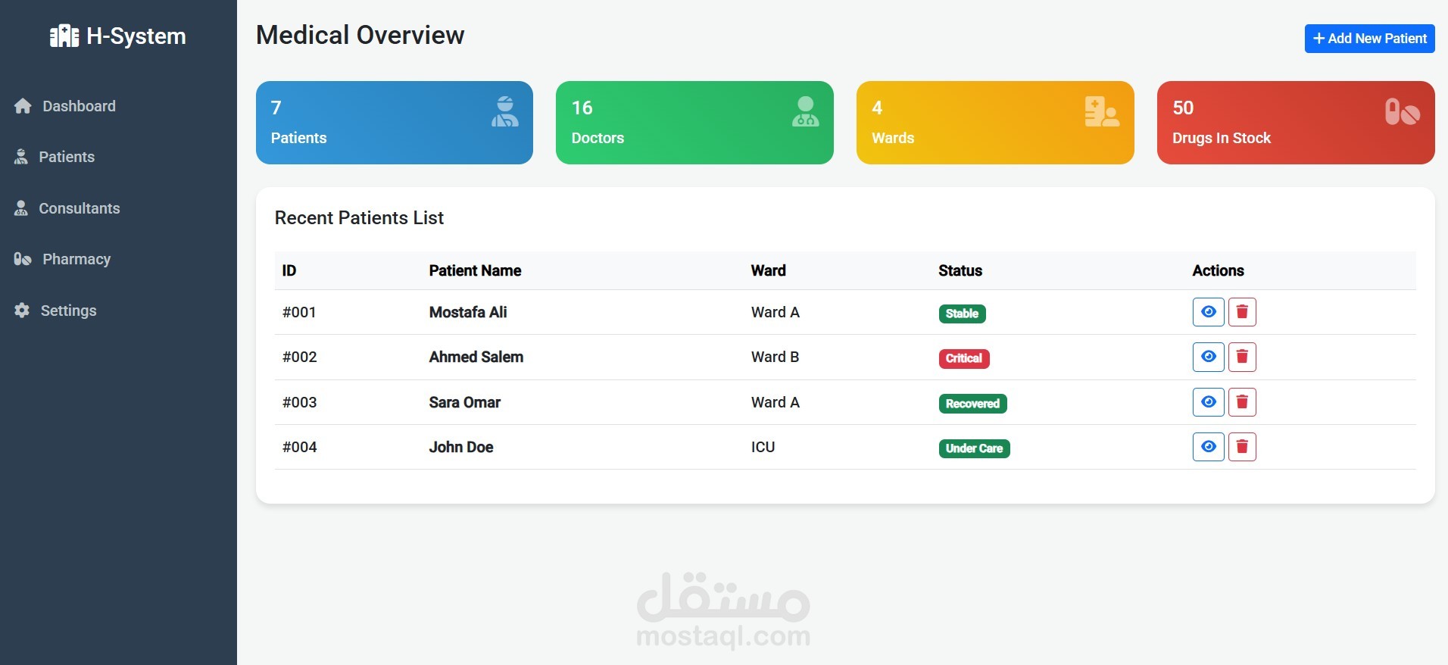The width and height of the screenshot is (1448, 665).
Task: Click ICU in John Doe row
Action: click(763, 447)
